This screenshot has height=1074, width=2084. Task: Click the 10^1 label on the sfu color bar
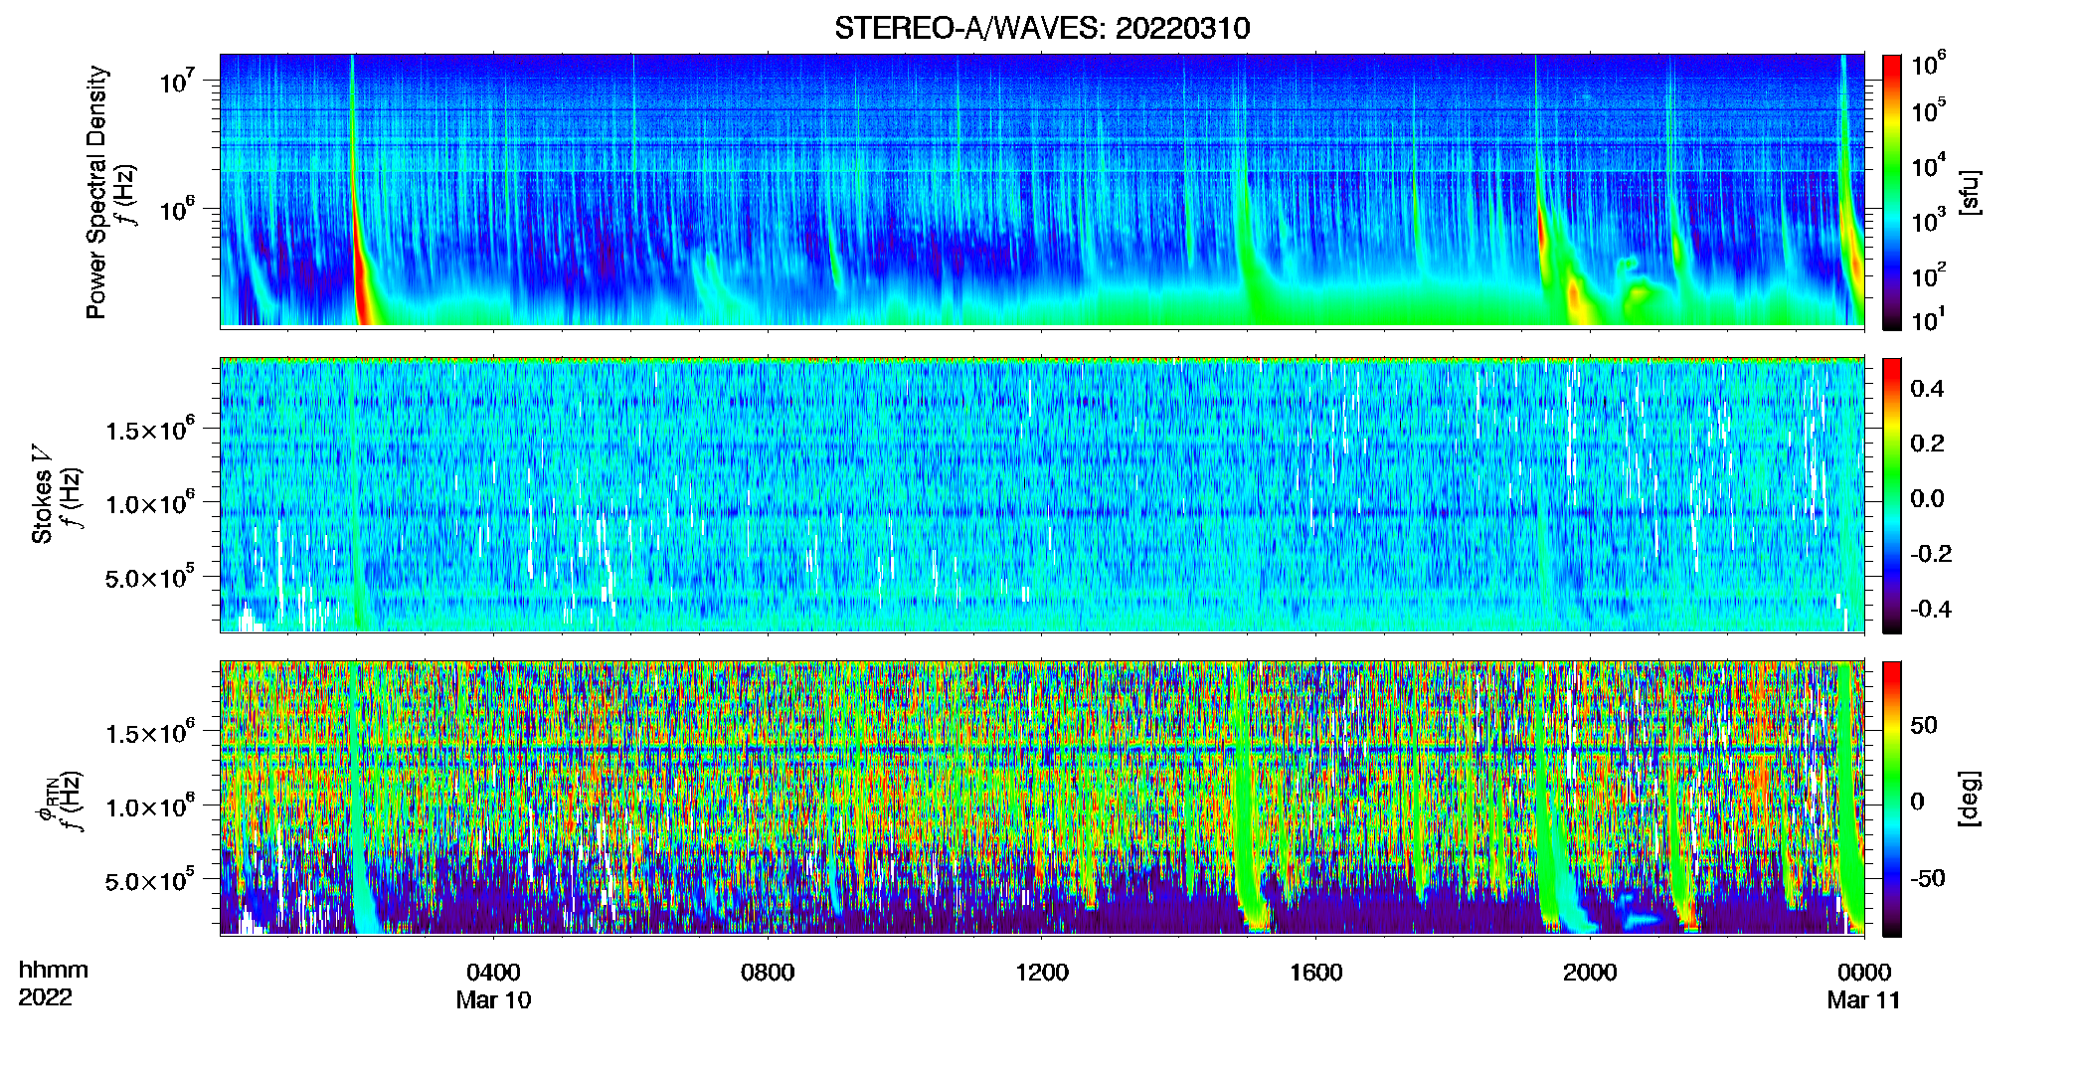click(x=1928, y=320)
